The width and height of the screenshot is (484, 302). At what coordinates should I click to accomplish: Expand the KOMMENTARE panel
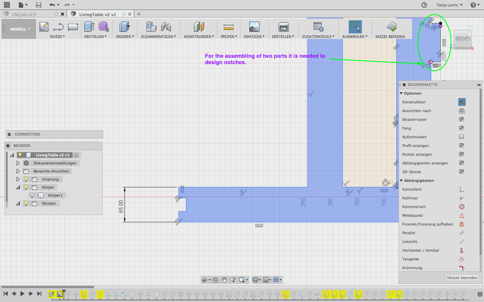coord(9,134)
